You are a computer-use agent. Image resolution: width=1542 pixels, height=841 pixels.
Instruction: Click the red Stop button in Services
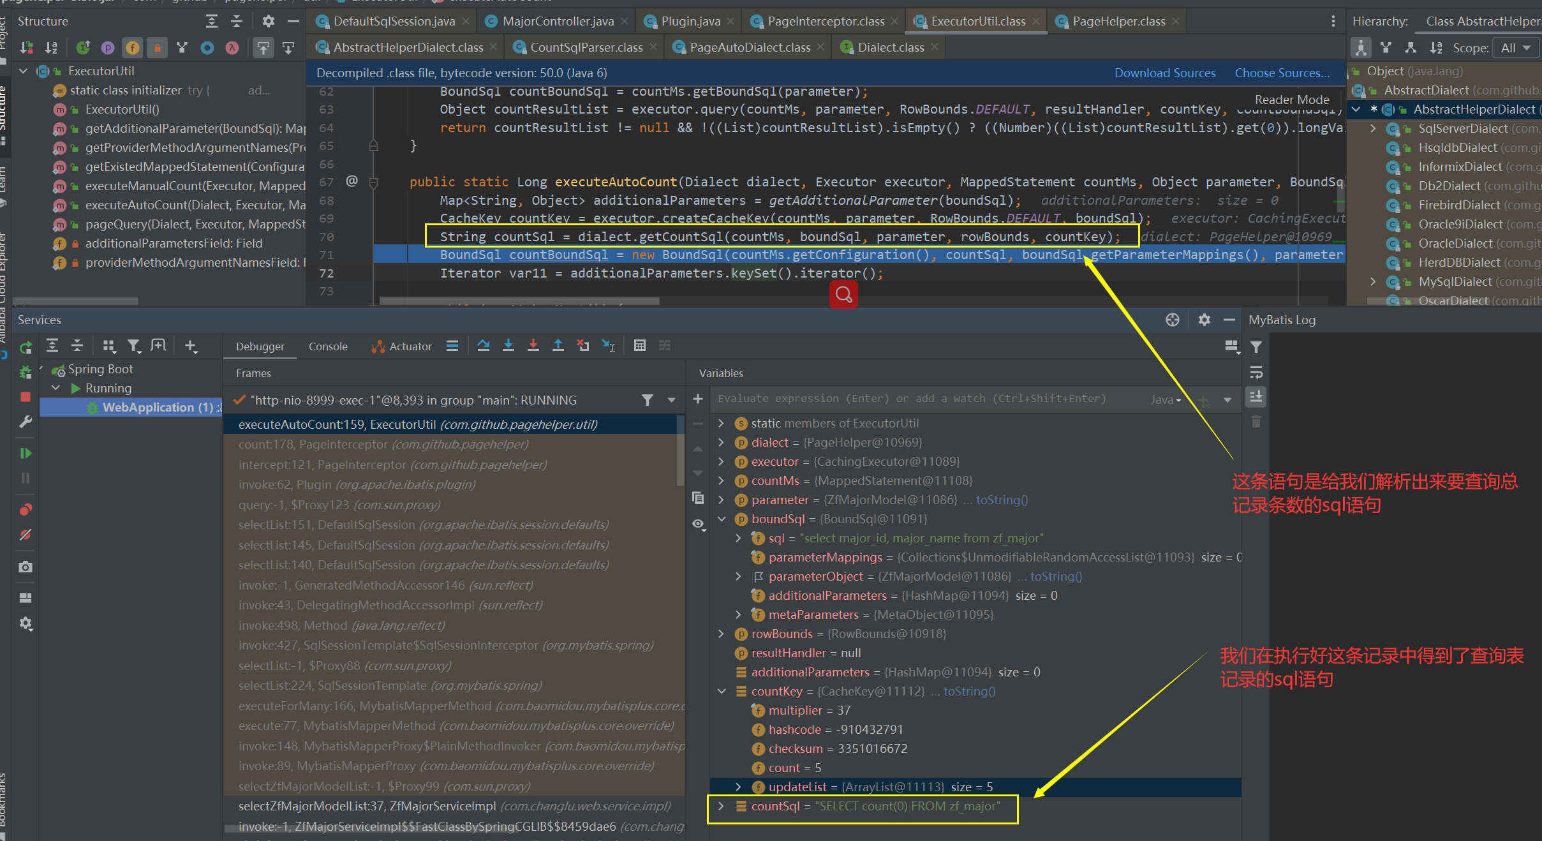(26, 397)
